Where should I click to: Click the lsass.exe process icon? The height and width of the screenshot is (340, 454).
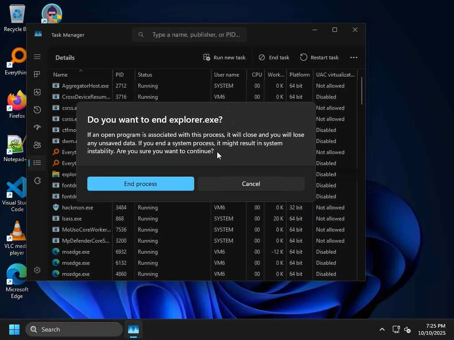(56, 218)
